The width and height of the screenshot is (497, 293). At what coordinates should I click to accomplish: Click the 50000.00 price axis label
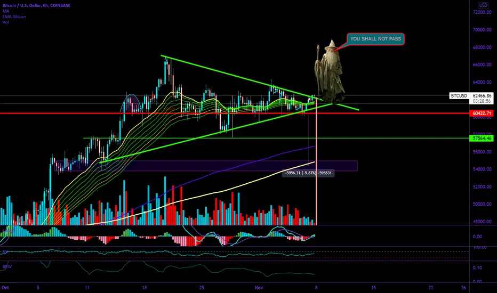coord(482,205)
